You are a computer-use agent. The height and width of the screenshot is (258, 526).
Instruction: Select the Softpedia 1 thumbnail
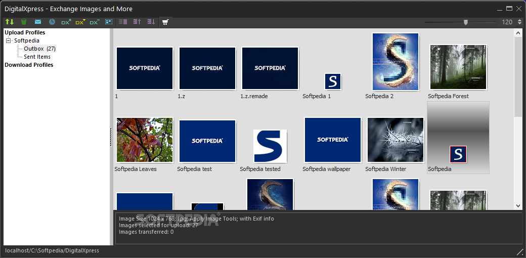tap(333, 81)
